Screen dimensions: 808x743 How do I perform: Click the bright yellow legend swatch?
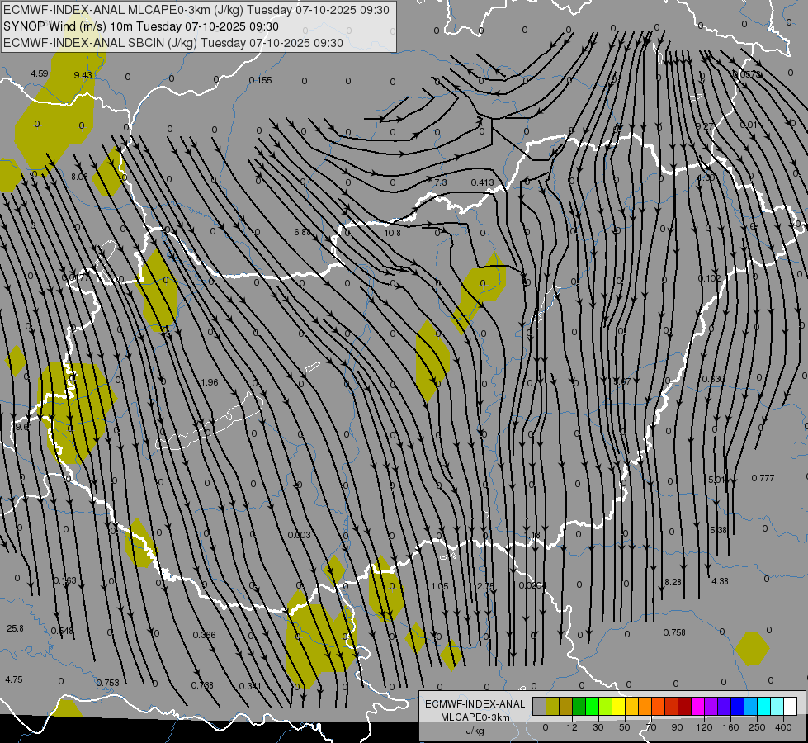[x=618, y=706]
